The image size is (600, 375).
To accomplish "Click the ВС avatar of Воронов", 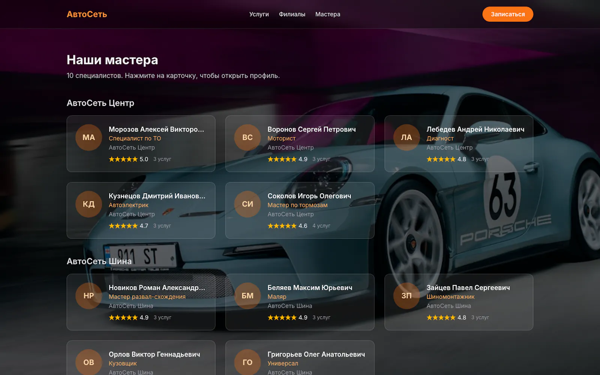I will pos(247,138).
